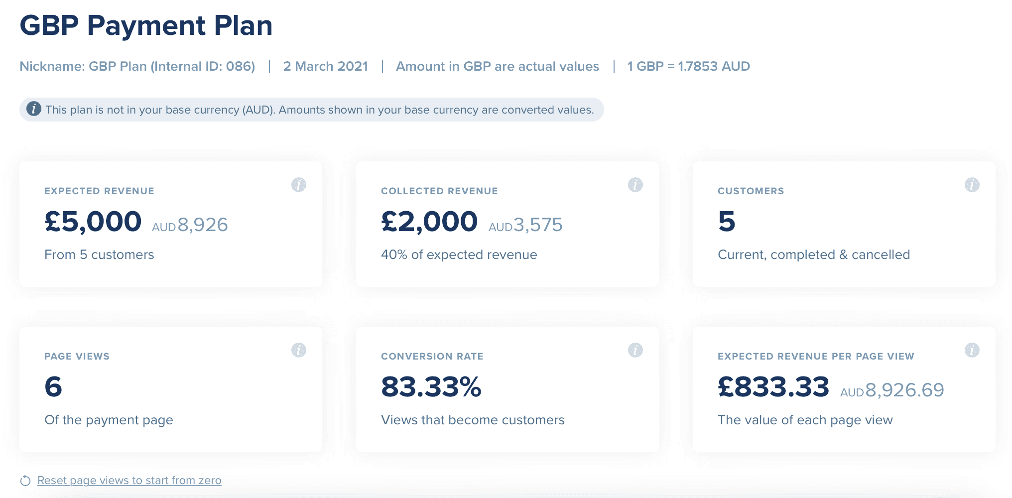
Task: Click the 83.33% conversion rate value
Action: 431,387
